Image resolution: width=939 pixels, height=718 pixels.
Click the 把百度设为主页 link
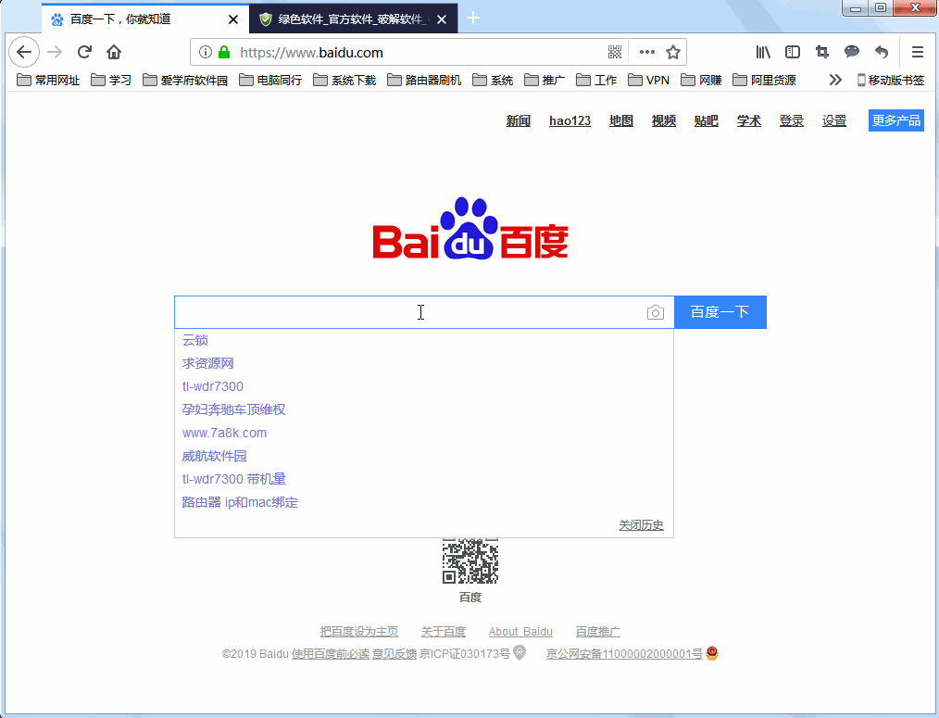(x=358, y=631)
